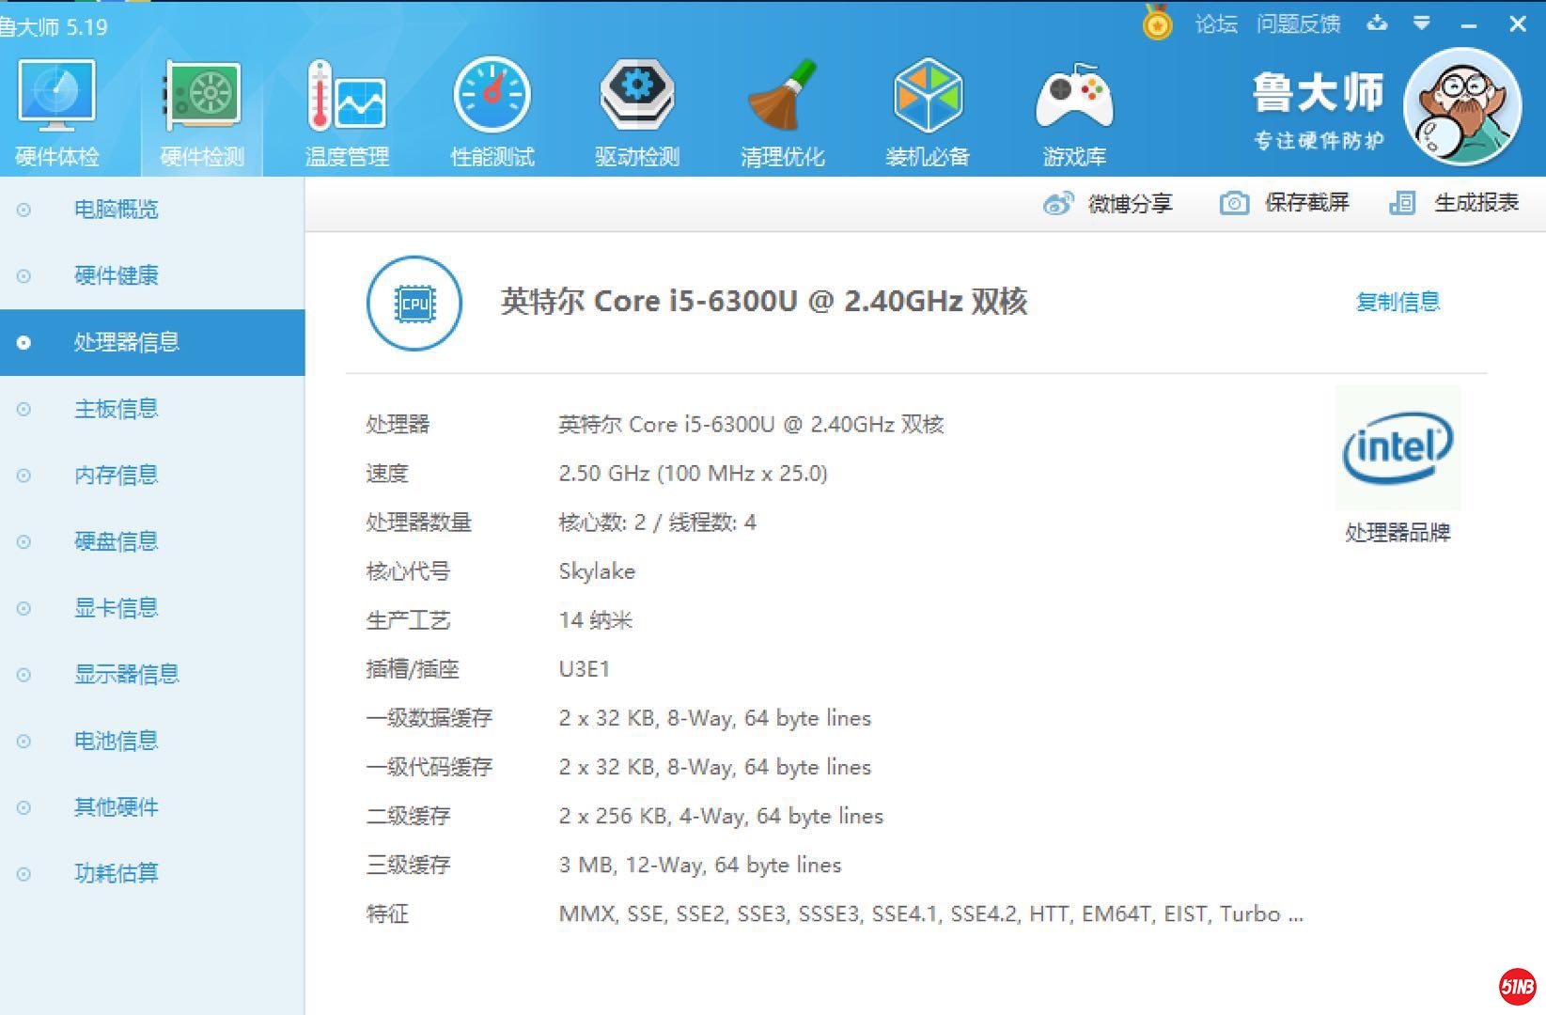Viewport: 1546px width, 1015px height.
Task: Click the 装机必备 cube icon
Action: point(927,97)
